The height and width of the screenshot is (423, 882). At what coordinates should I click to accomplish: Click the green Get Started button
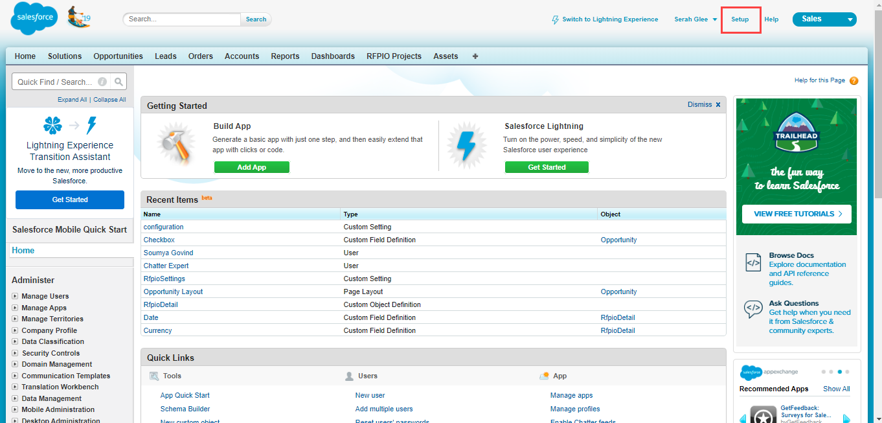pos(547,167)
